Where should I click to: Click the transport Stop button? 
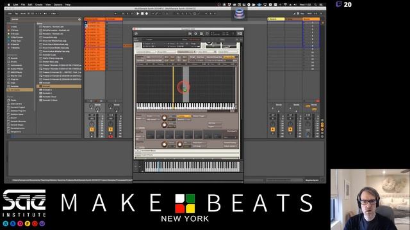[x=142, y=13]
